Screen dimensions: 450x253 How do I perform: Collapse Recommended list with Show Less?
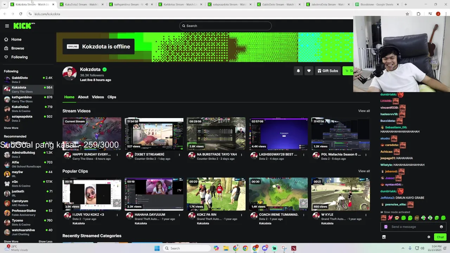[45, 241]
